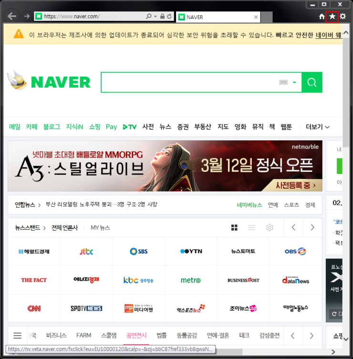
Task: Switch newsstand to list view
Action: 252,228
